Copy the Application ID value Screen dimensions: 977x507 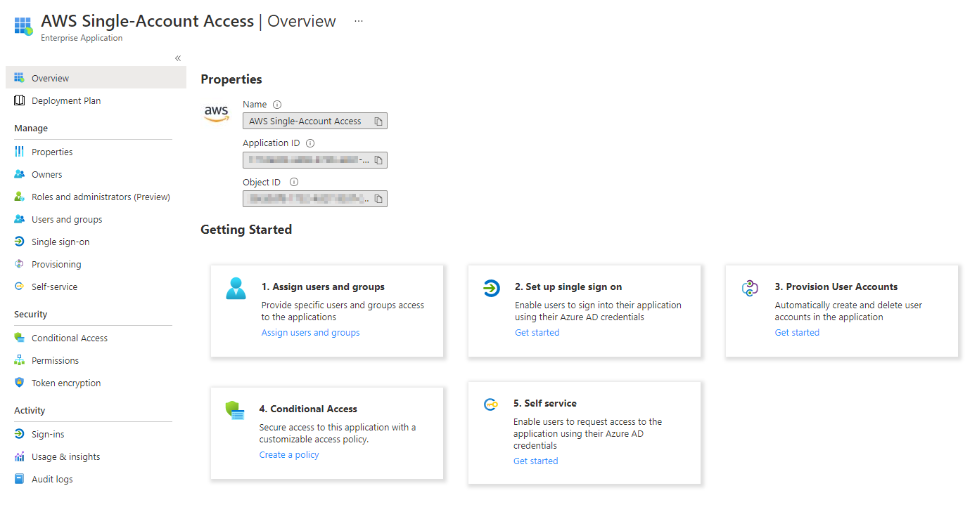(378, 159)
